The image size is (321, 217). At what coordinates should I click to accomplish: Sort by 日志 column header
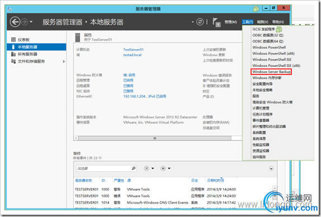195,180
